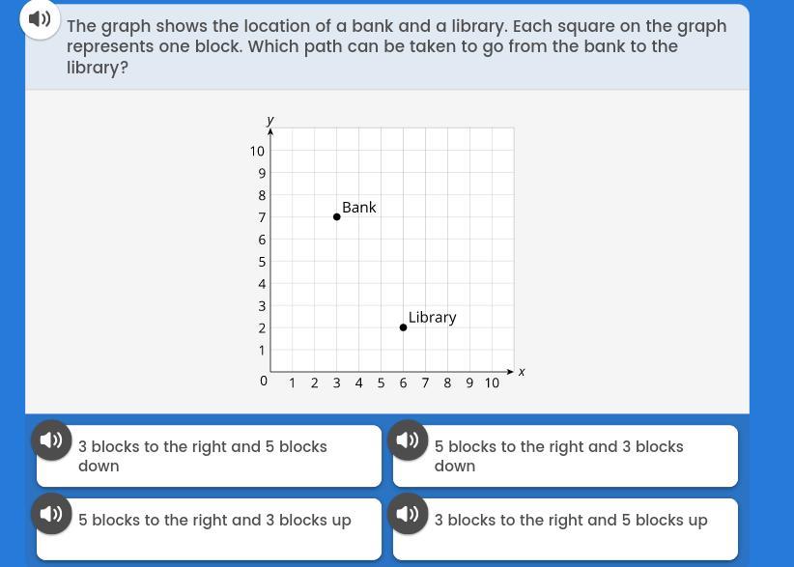
Task: Choose answer '5 blocks to the right and 3 blocks up'
Action: click(x=210, y=529)
